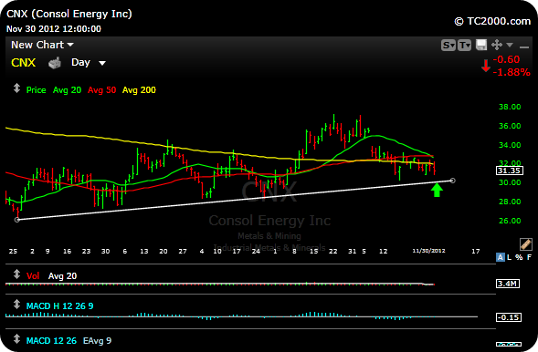Open the Day timeframe dropdown
The height and width of the screenshot is (352, 538).
tap(89, 62)
